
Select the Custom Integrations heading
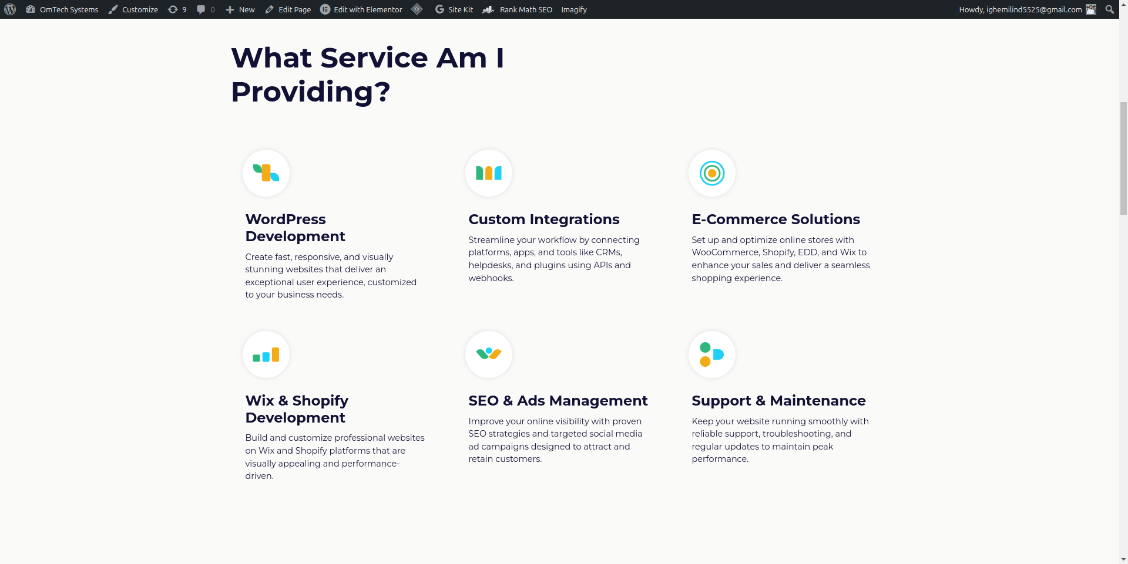[544, 219]
